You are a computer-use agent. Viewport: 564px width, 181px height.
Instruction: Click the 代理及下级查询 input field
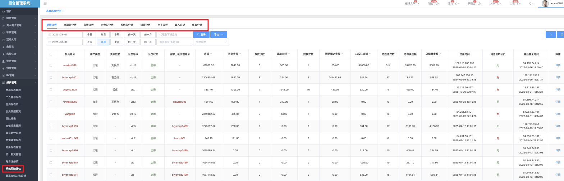(x=174, y=35)
